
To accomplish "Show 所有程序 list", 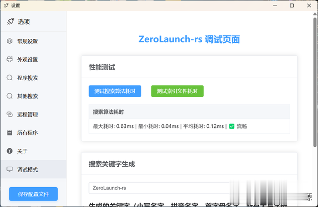I will point(33,133).
